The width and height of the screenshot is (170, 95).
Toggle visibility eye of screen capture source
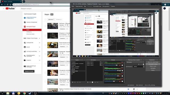point(100,65)
